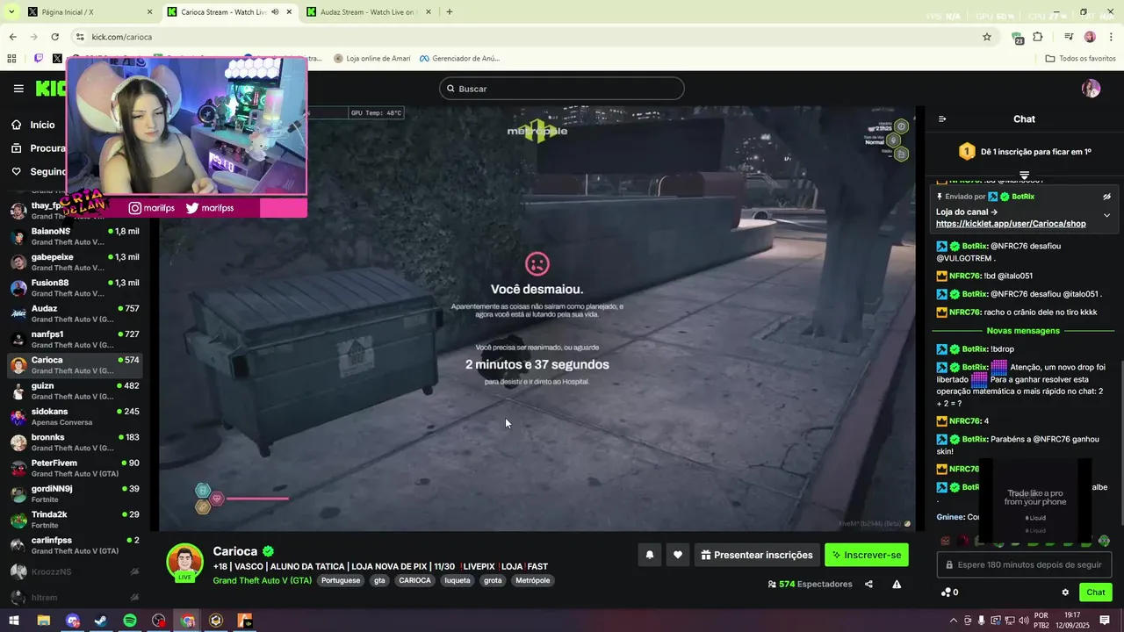Open sidokans channel in sidebar

click(75, 416)
